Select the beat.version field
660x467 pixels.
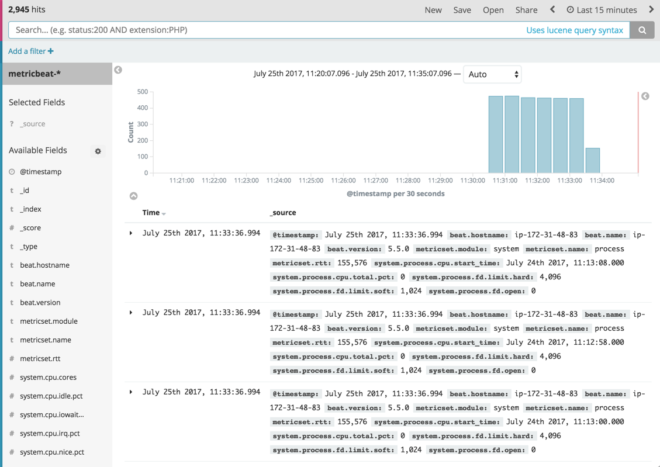[x=40, y=303]
